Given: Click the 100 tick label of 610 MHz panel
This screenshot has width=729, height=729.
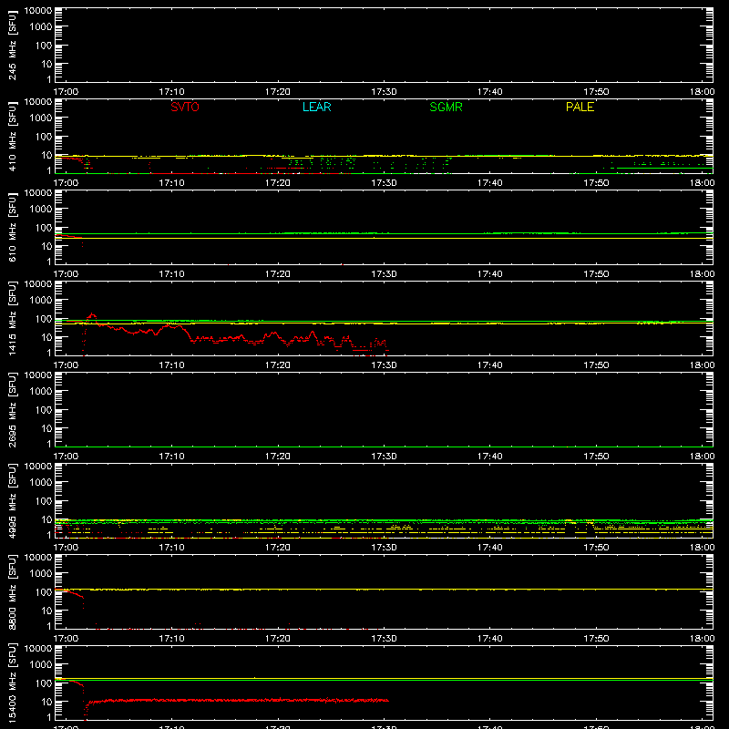Looking at the screenshot, I should [x=44, y=228].
